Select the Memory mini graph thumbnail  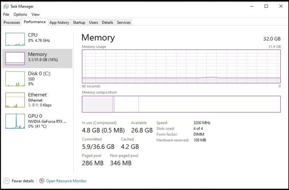[x=15, y=58]
